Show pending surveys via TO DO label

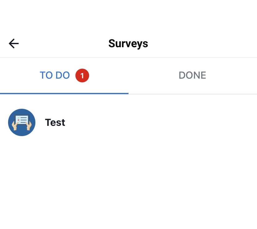(55, 76)
